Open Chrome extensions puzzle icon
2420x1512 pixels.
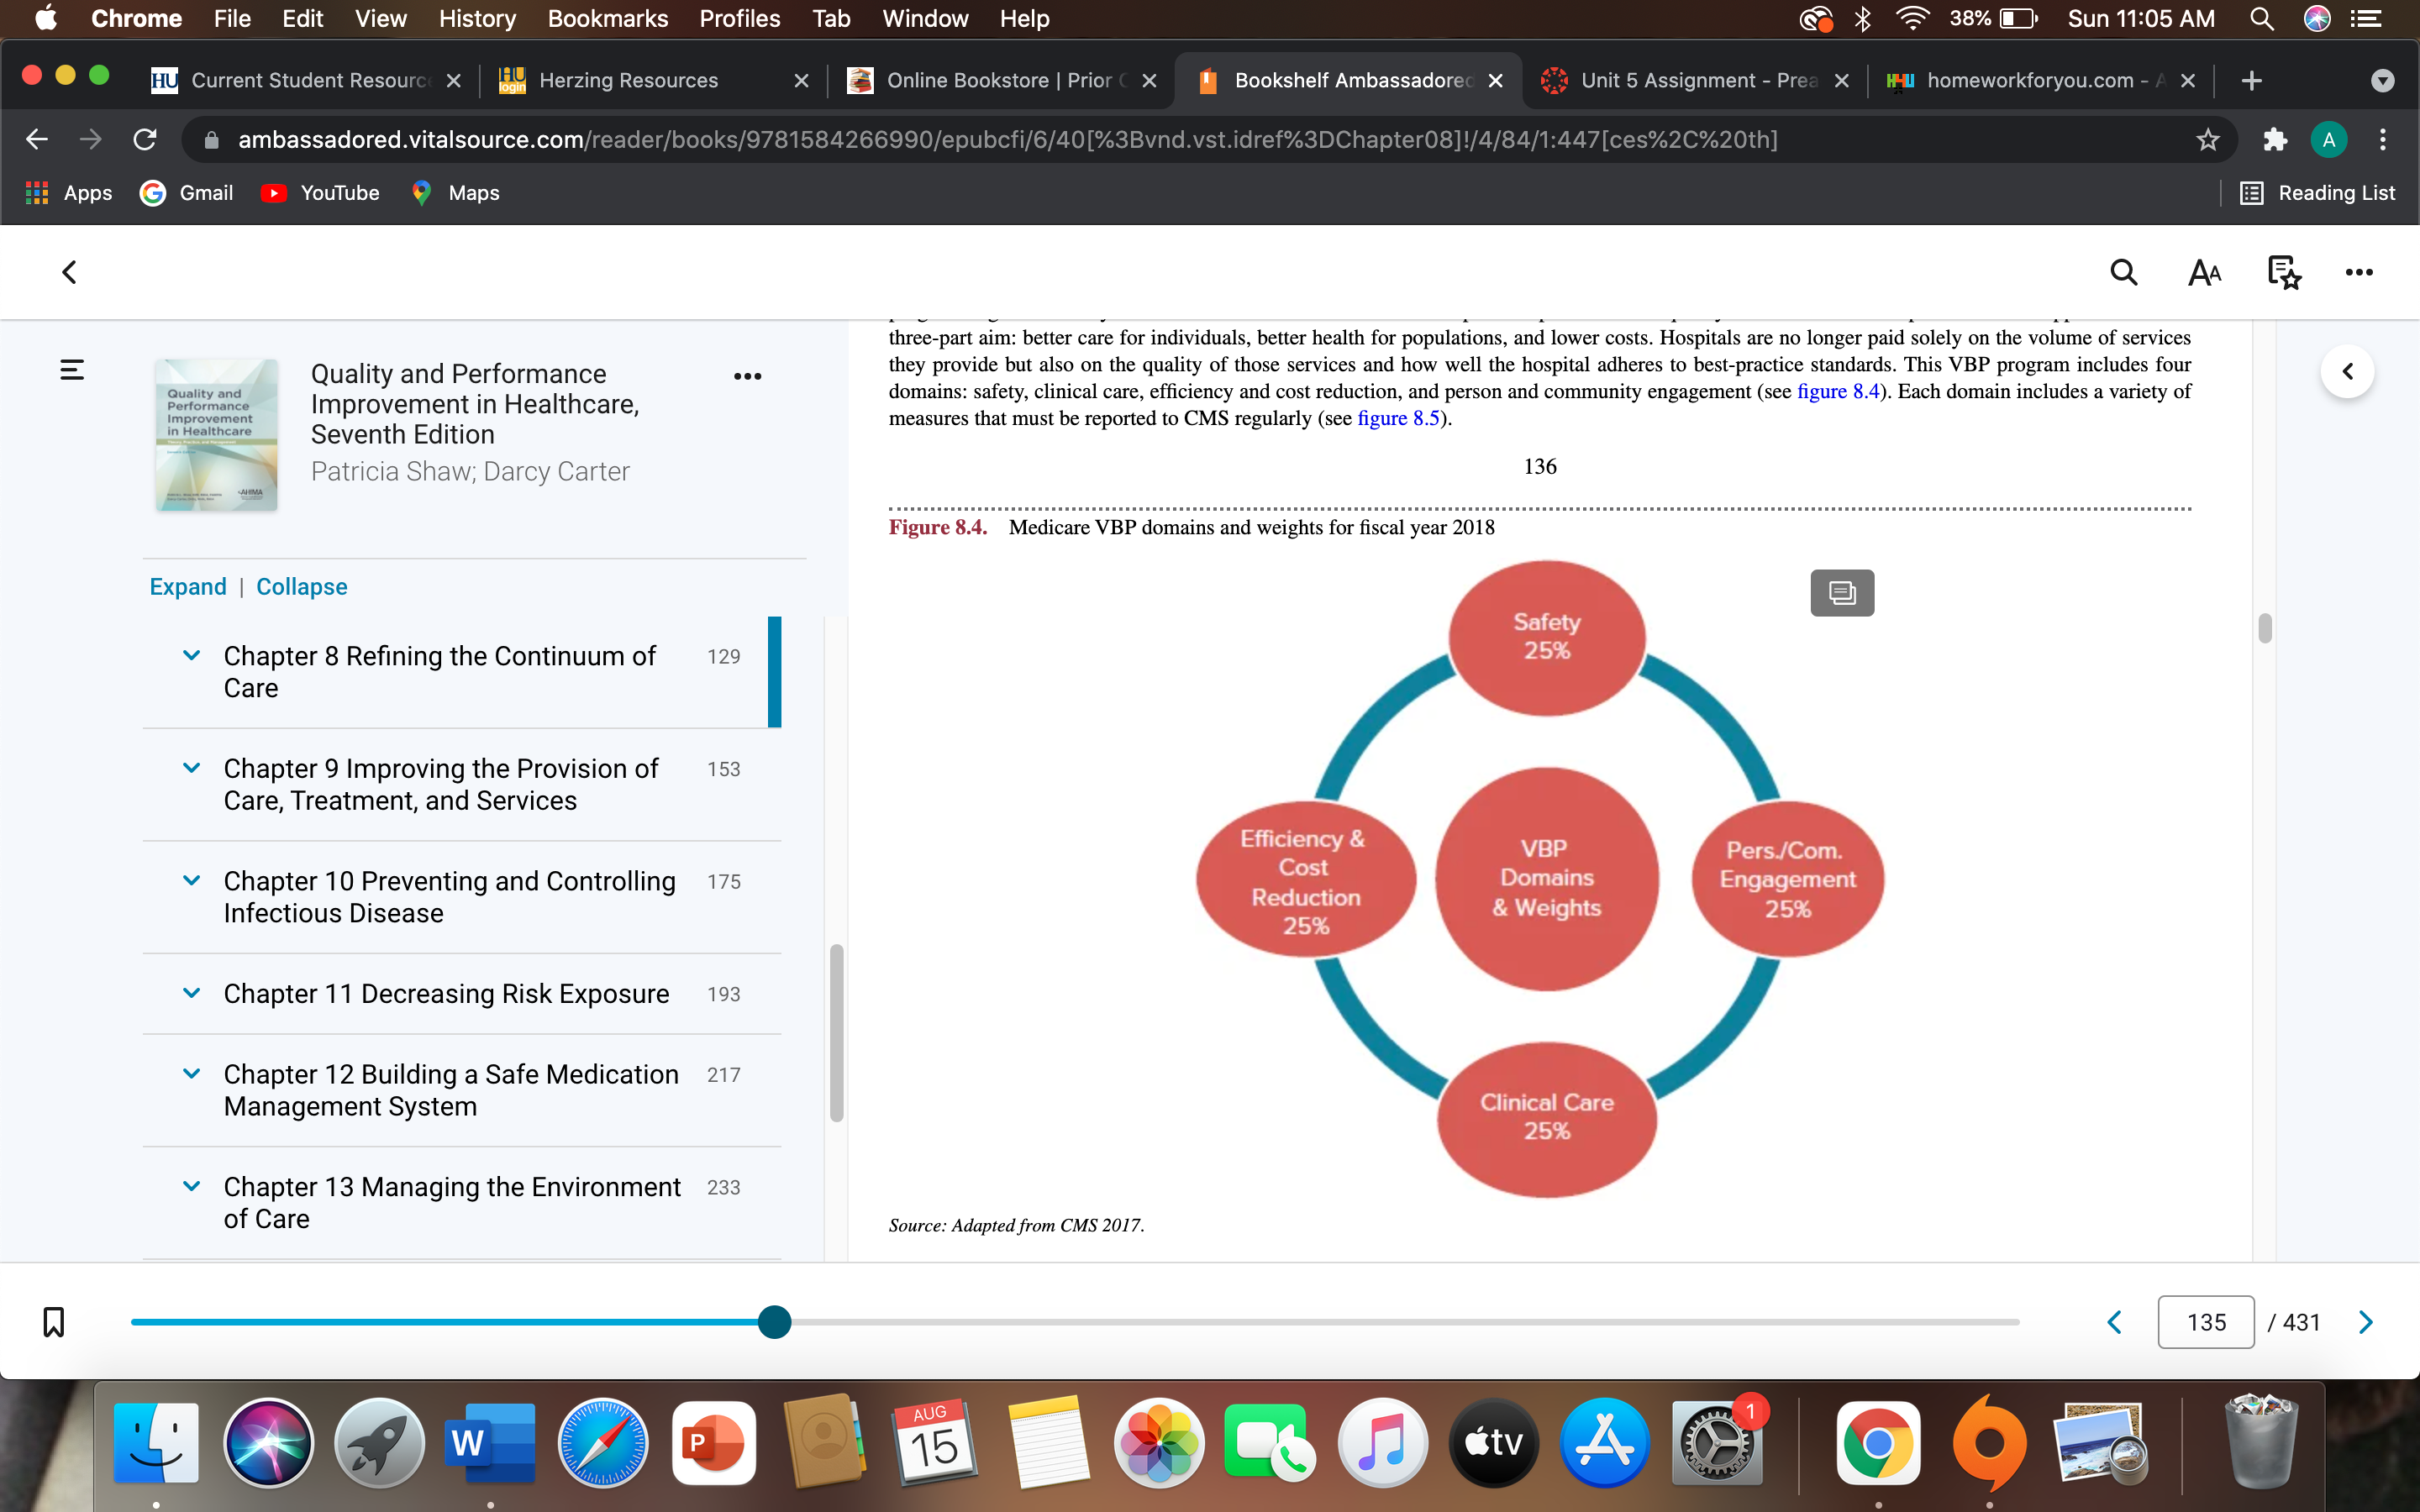pos(2275,139)
